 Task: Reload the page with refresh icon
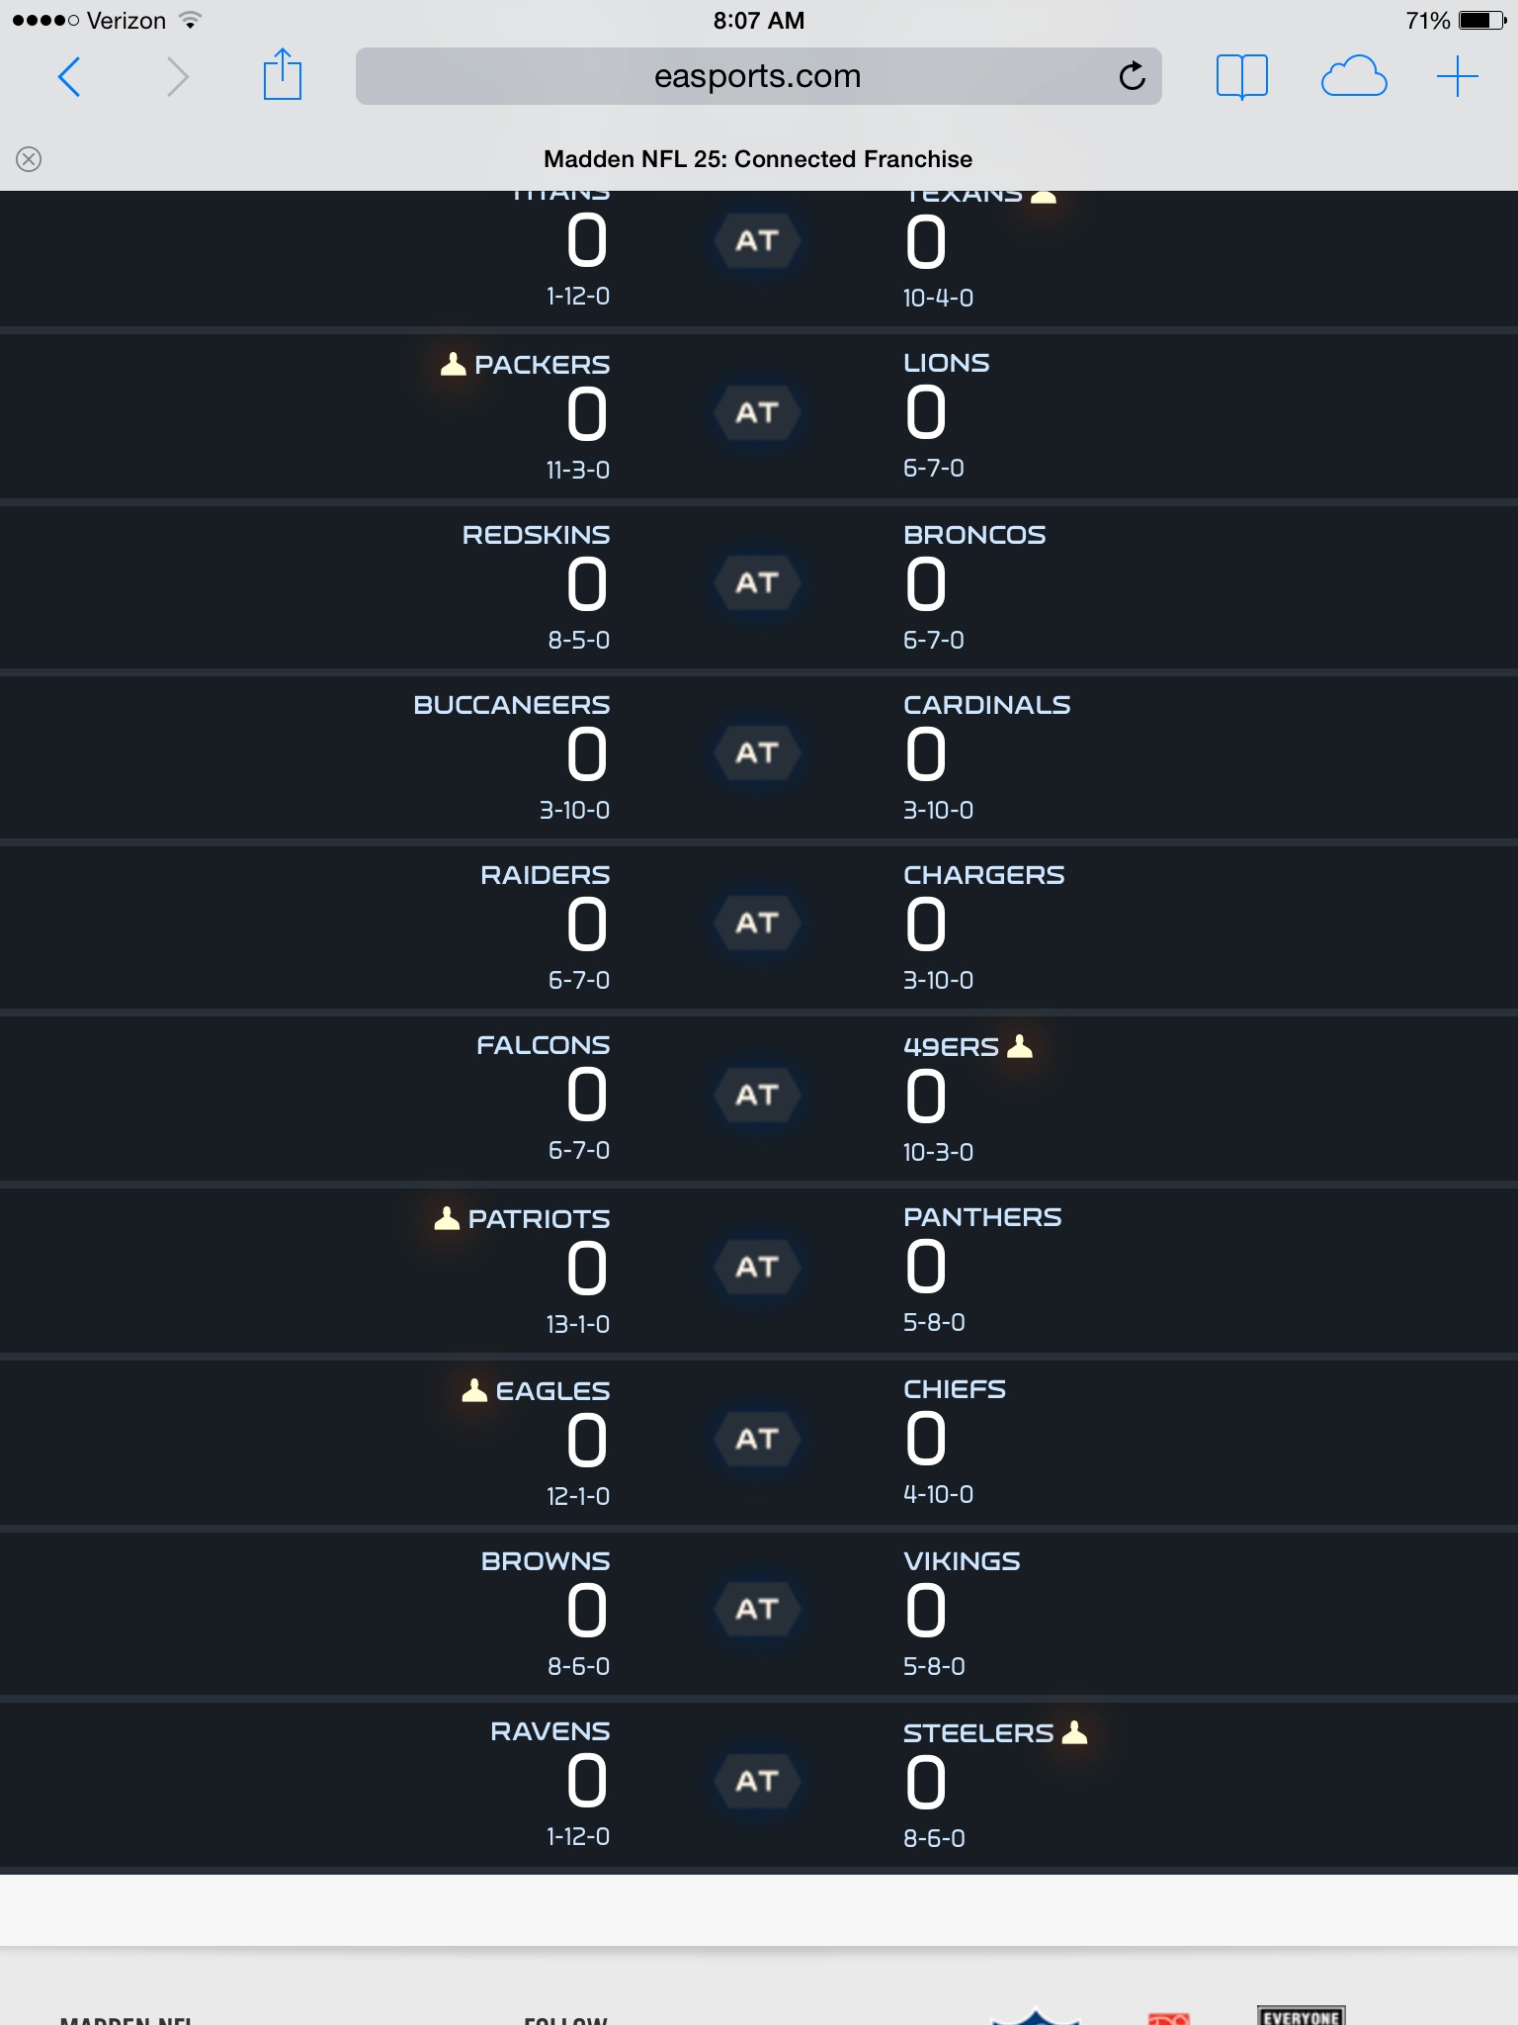tap(1133, 76)
